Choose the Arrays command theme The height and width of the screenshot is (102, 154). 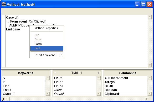click(110, 82)
